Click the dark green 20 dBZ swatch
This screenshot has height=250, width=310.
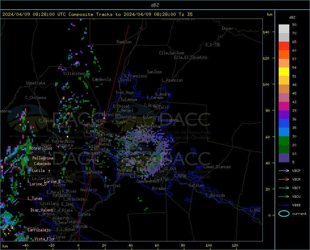click(284, 149)
